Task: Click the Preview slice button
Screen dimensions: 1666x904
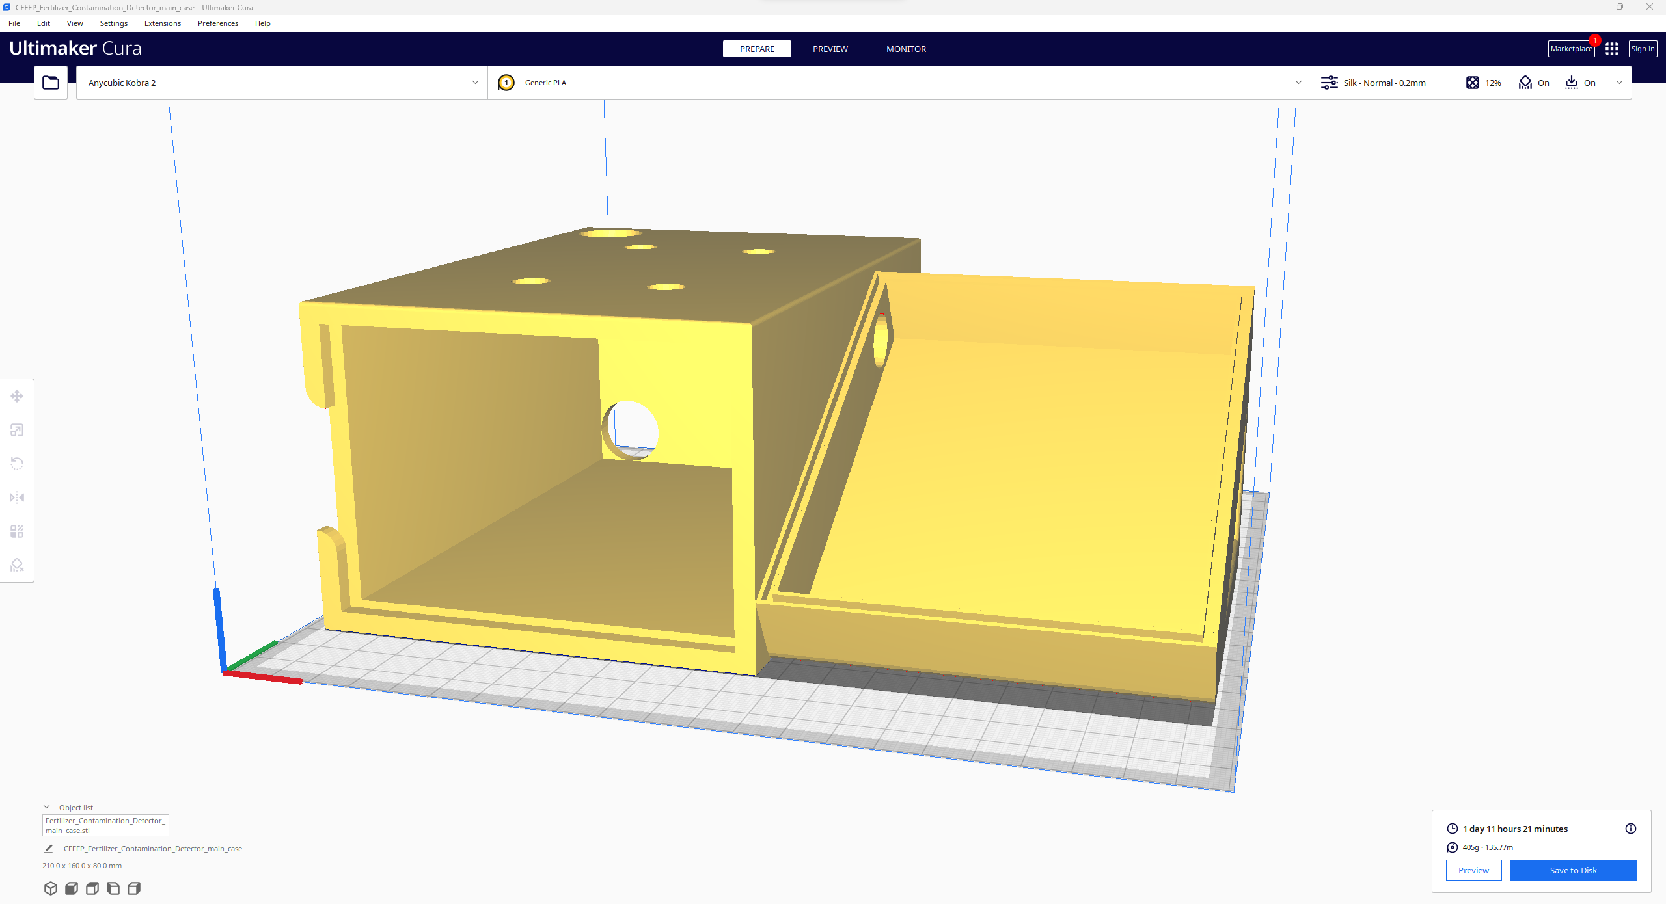Action: (1472, 870)
